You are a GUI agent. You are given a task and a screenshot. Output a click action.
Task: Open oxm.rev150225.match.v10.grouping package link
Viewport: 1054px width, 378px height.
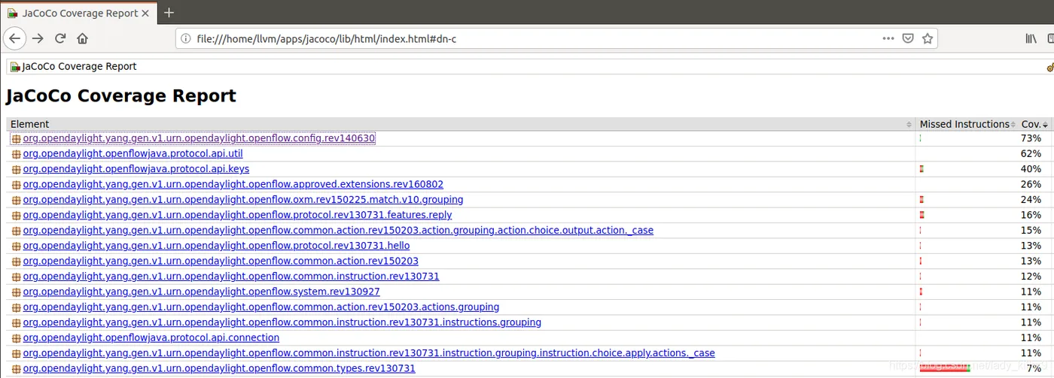[243, 199]
